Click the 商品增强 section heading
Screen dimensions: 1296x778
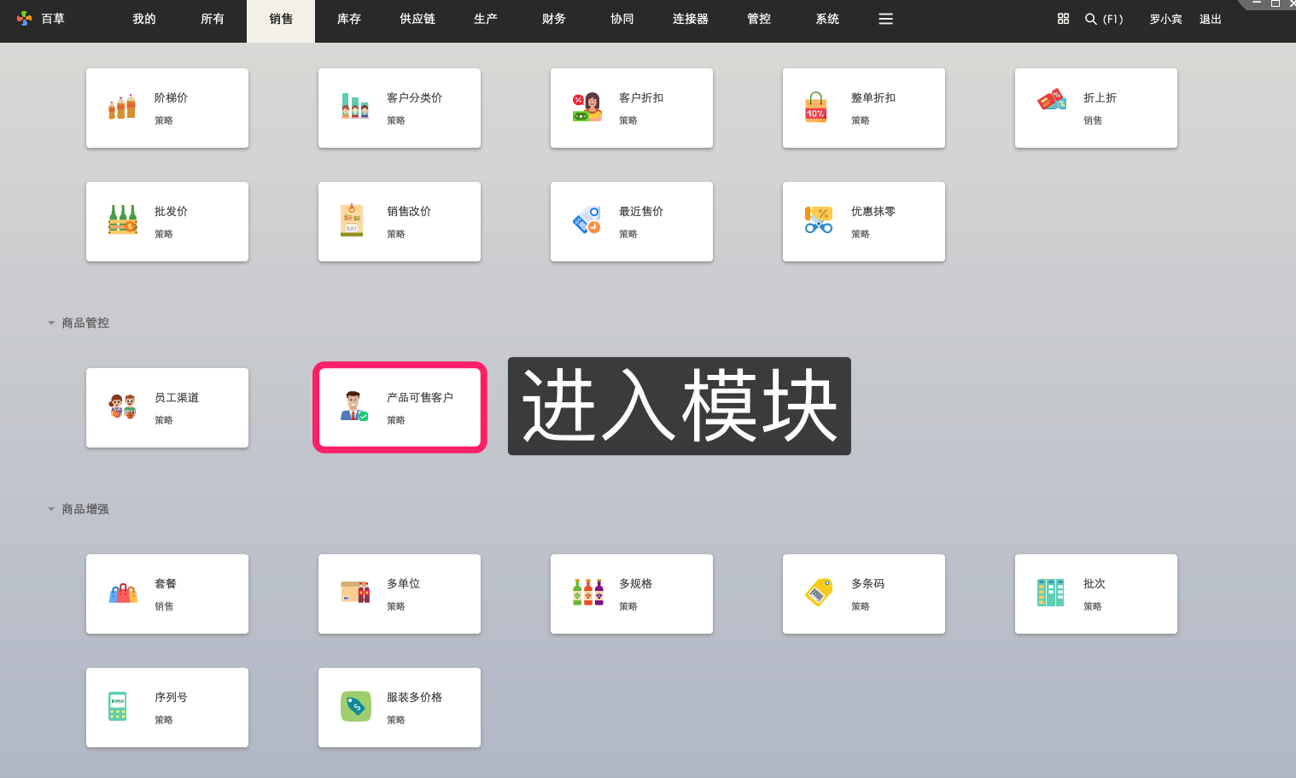pos(85,509)
